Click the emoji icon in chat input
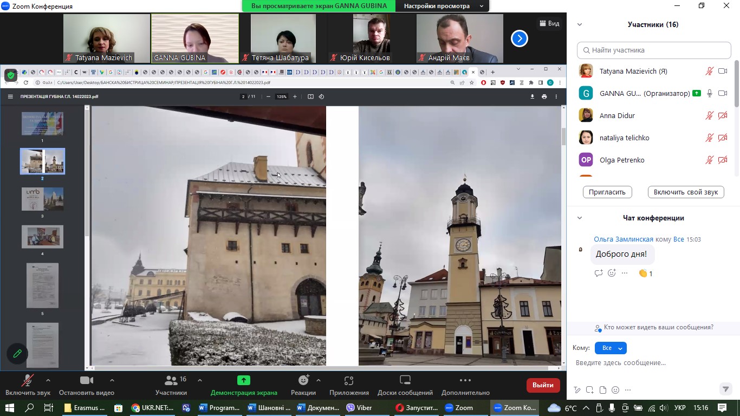 [x=615, y=390]
